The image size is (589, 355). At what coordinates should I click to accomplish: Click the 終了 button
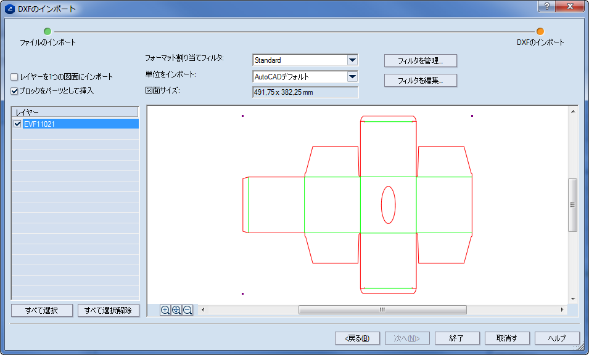point(457,338)
